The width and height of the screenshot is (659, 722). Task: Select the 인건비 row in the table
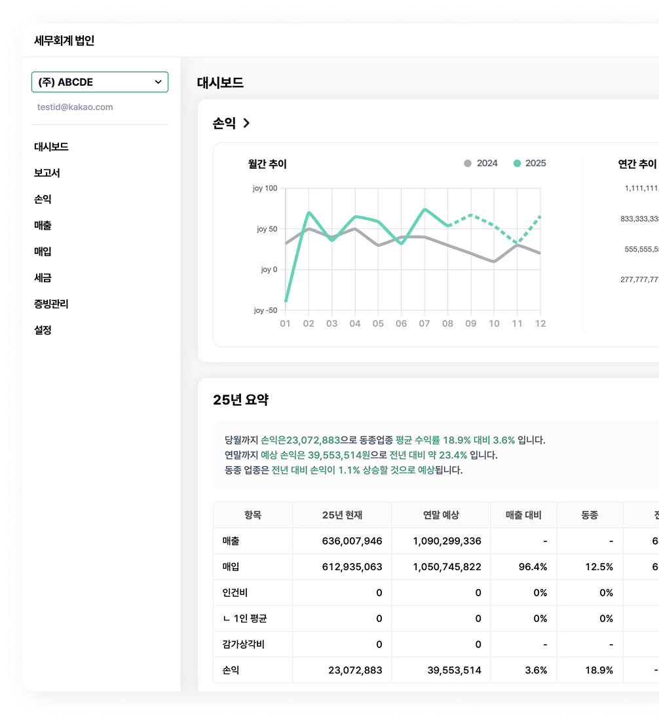235,592
